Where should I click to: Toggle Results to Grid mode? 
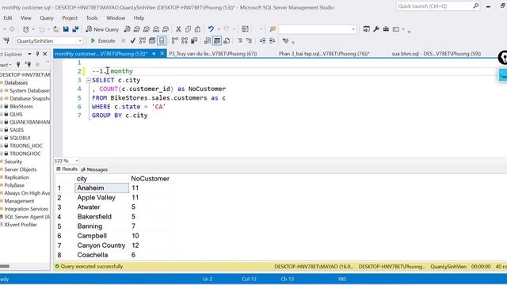pos(217,40)
